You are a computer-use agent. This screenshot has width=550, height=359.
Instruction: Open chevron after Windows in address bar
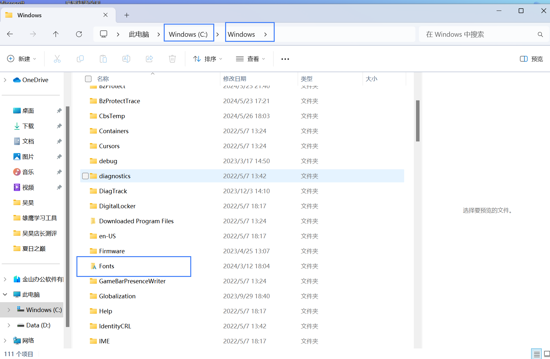coord(265,34)
